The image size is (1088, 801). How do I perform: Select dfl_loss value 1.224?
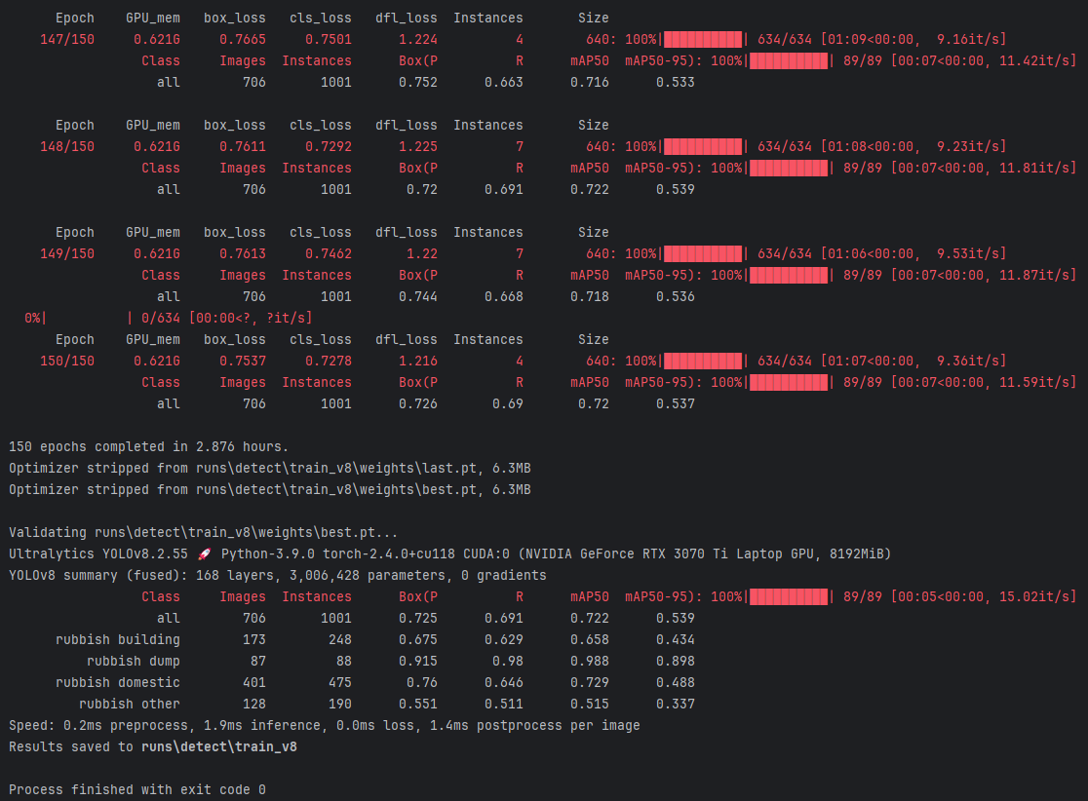click(417, 40)
